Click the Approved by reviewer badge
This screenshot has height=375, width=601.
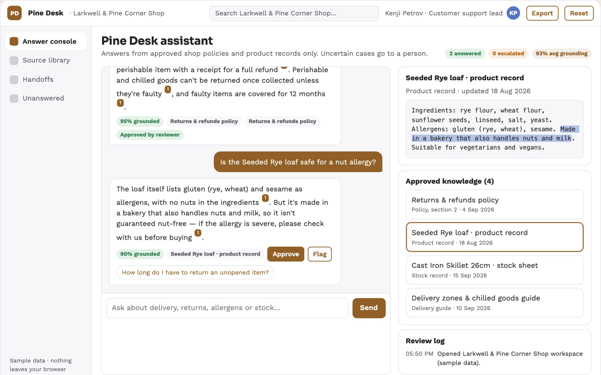point(150,135)
